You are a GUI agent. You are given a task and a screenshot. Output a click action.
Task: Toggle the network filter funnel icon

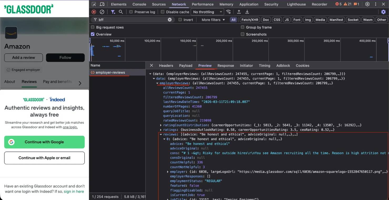coord(113,12)
